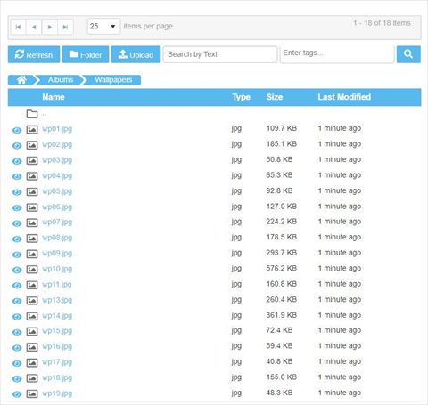Open items per page dropdown
Screen dimensions: 428x405
(x=103, y=26)
